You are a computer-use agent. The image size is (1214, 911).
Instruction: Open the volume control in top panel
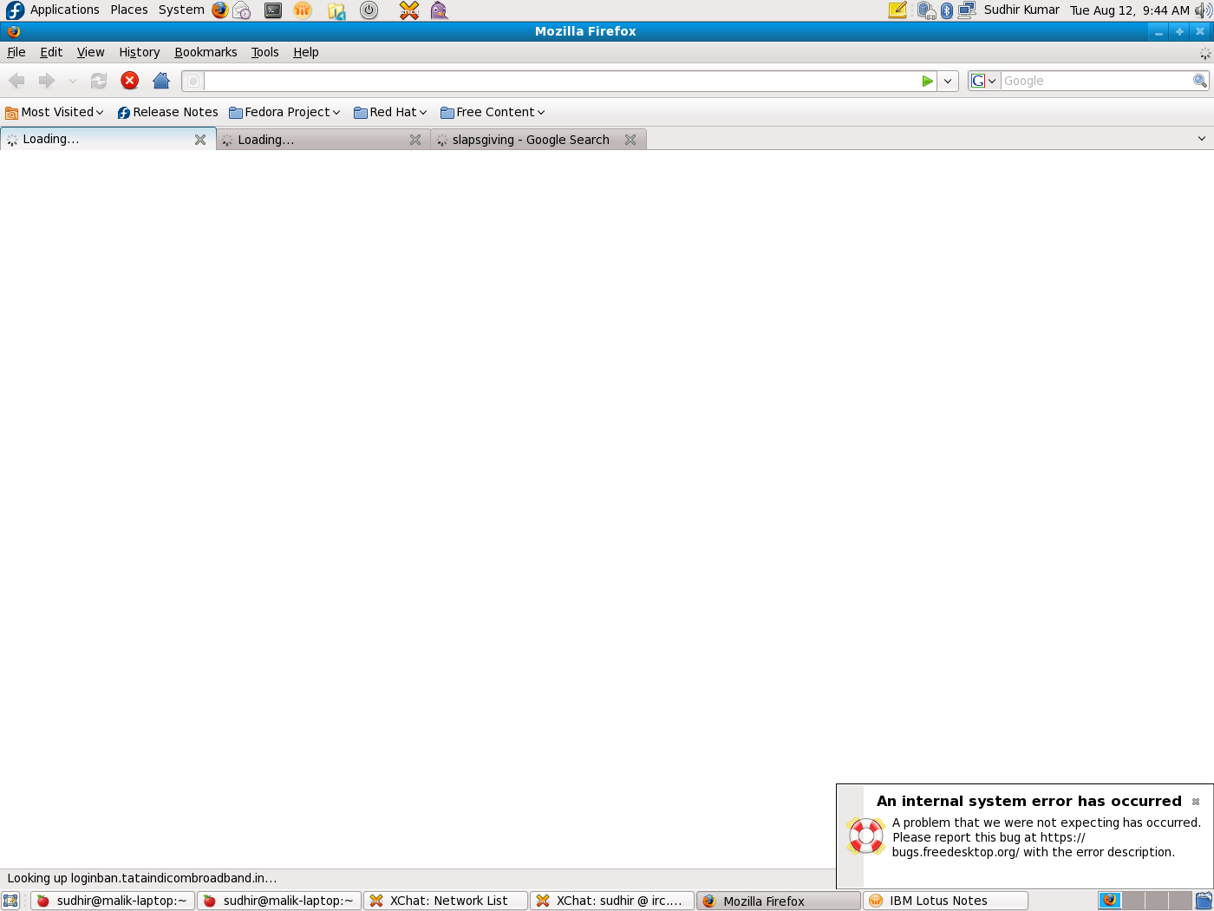1203,10
